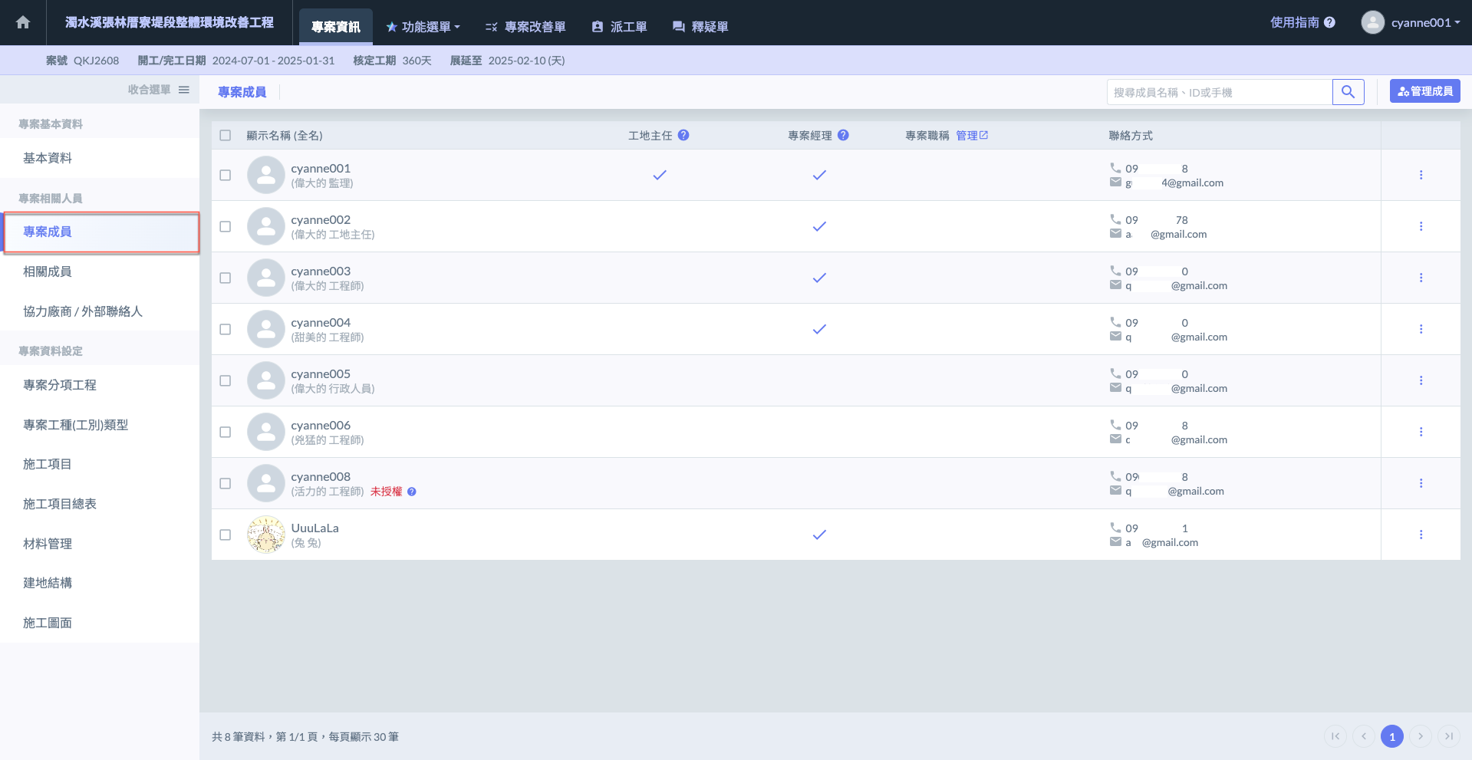Image resolution: width=1472 pixels, height=760 pixels.
Task: Tick the checkbox for cyanne005
Action: (225, 380)
